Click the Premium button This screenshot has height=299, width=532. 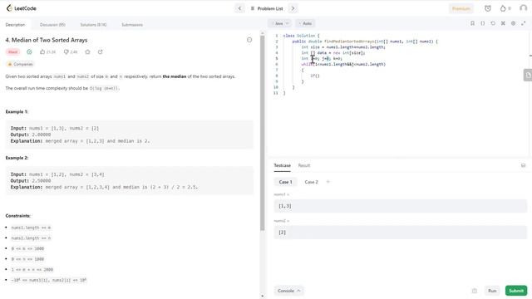[x=461, y=8]
